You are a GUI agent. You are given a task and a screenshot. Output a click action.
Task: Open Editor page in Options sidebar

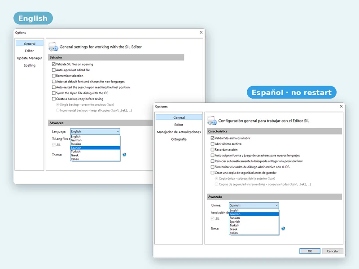(30, 51)
